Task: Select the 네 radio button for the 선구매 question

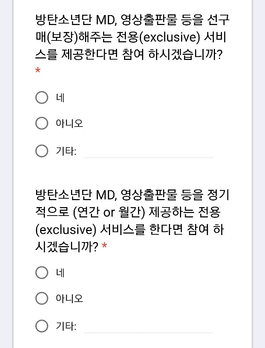Action: [42, 98]
